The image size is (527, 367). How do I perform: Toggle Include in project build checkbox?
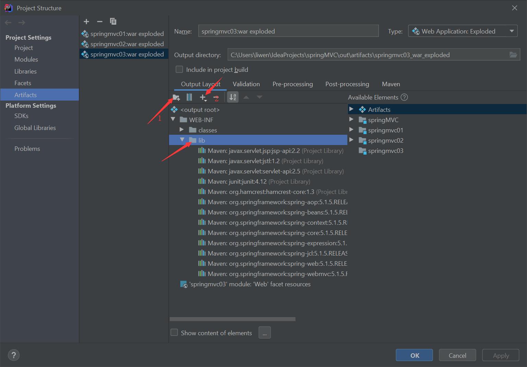click(x=179, y=69)
